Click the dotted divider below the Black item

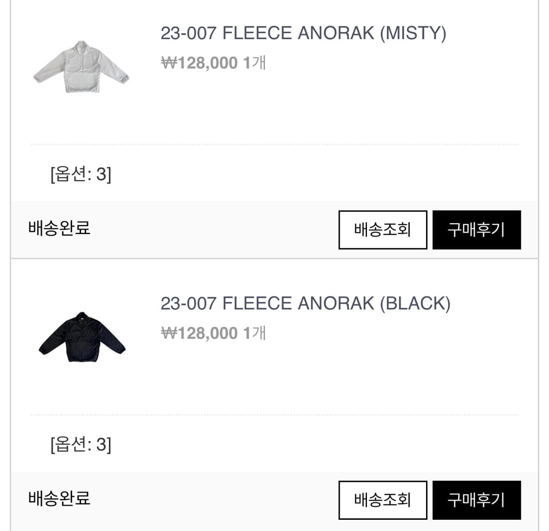tap(274, 415)
